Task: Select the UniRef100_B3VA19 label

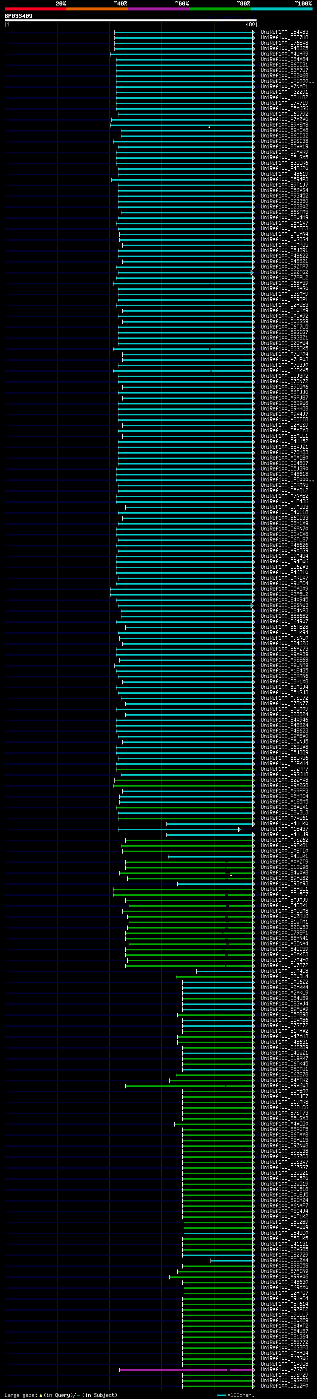Action: pyautogui.click(x=284, y=146)
